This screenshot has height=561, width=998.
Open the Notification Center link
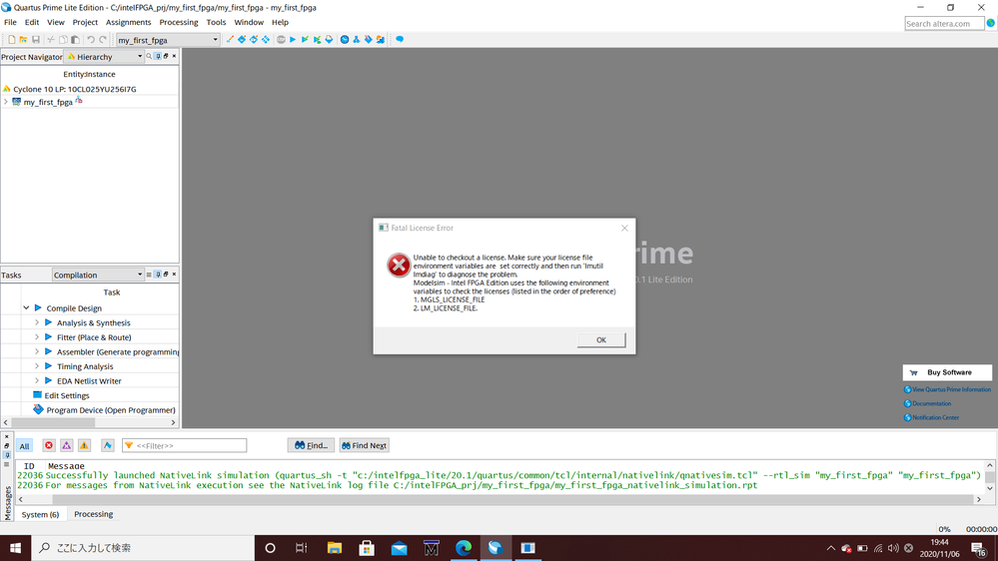coord(931,417)
